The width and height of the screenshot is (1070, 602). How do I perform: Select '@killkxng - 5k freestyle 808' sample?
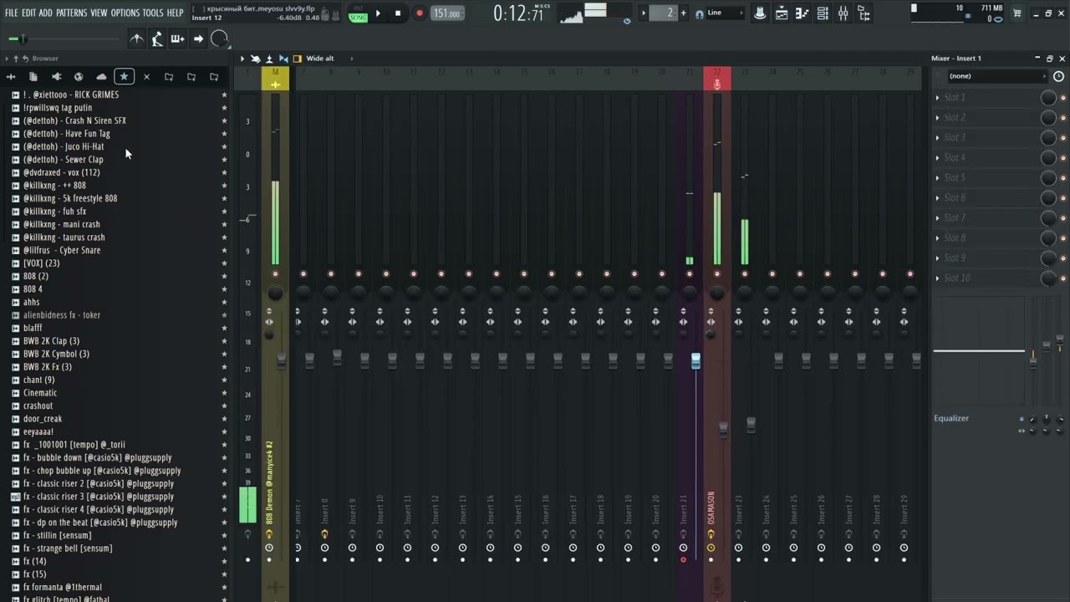(70, 199)
